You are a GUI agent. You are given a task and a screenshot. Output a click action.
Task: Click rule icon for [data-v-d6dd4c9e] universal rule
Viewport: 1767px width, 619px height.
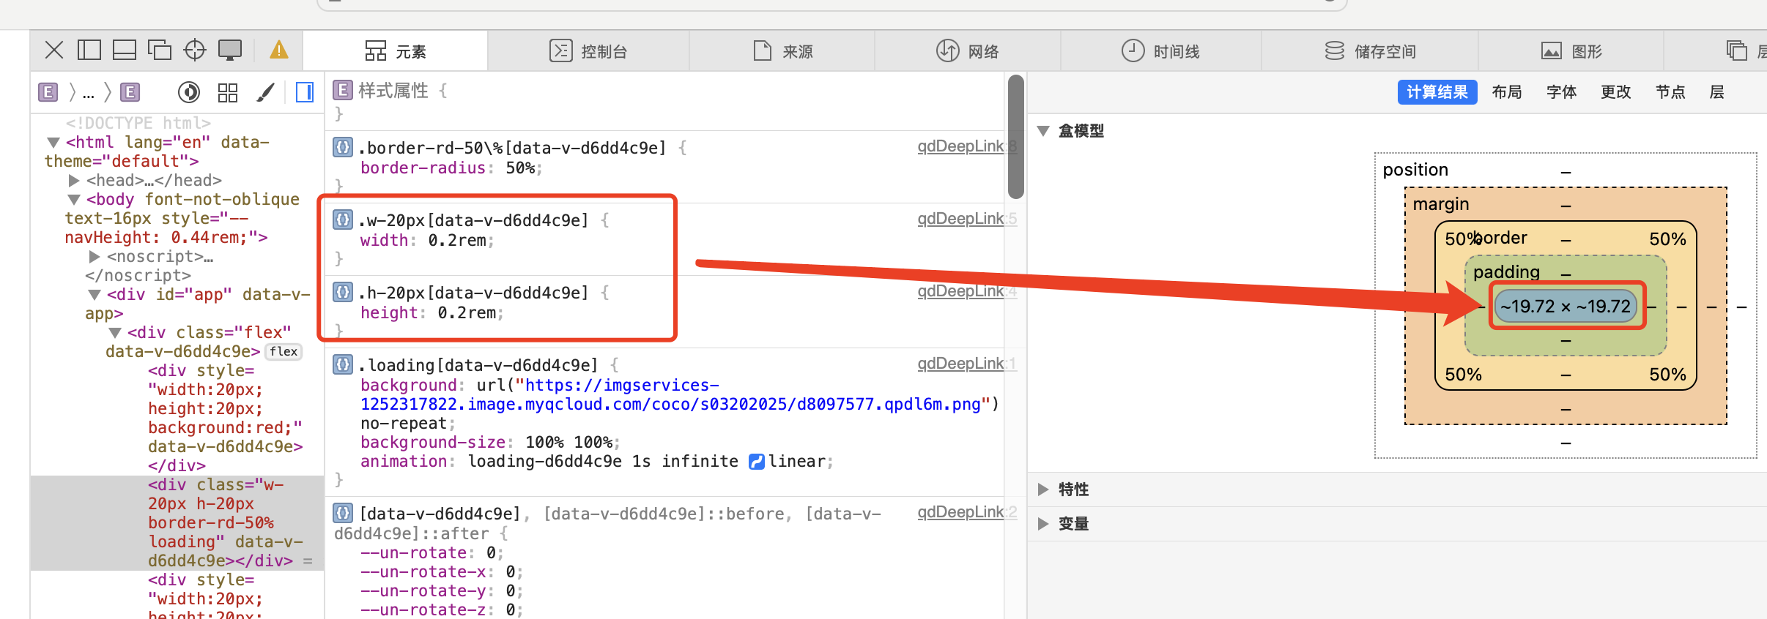(343, 513)
